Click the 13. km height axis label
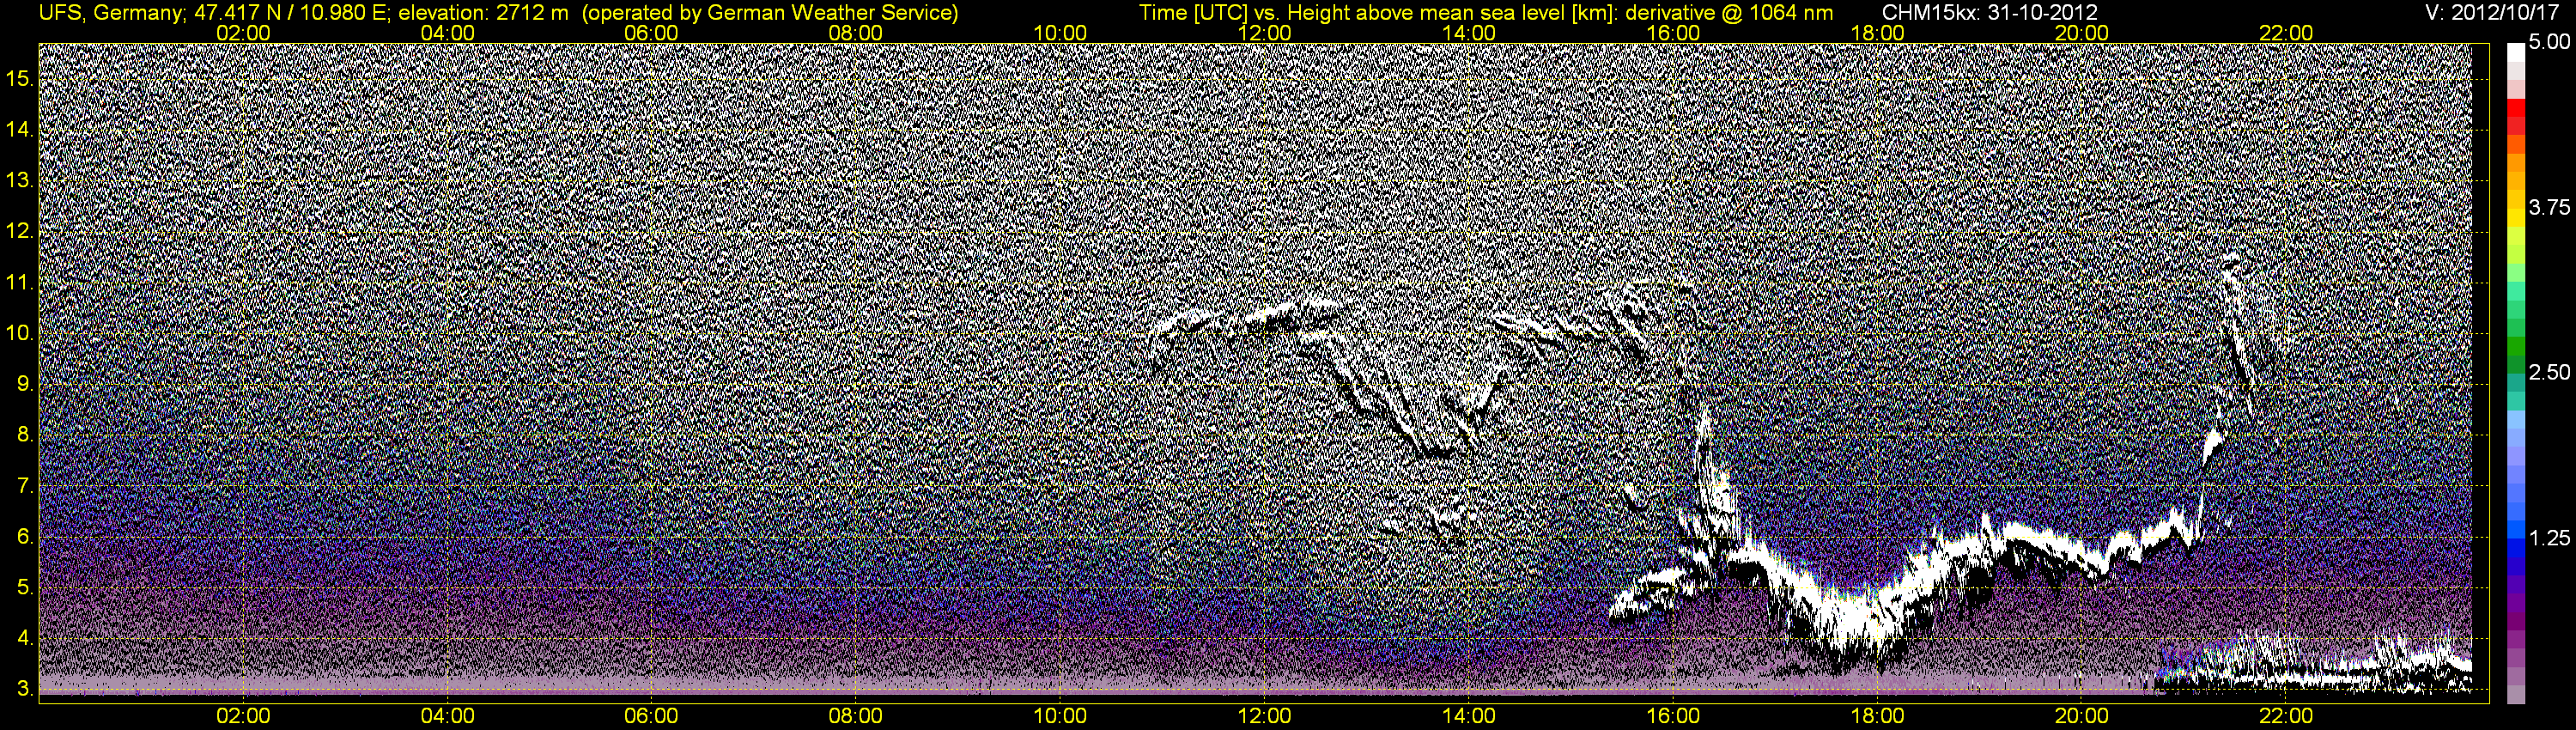Image resolution: width=2576 pixels, height=730 pixels. click(x=19, y=180)
